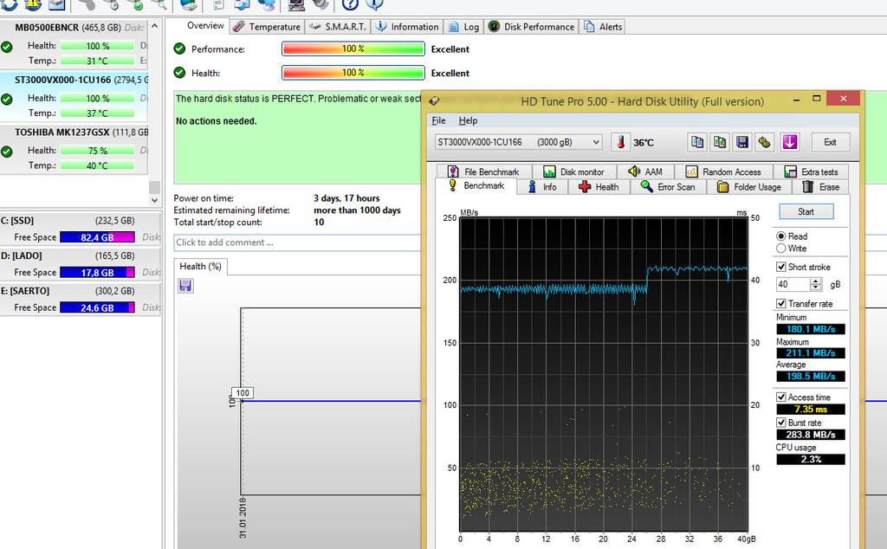The height and width of the screenshot is (549, 887).
Task: Click the copy text results icon
Action: [x=697, y=142]
